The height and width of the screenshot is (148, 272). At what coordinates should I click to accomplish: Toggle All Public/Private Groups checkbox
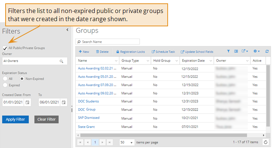tap(5, 48)
